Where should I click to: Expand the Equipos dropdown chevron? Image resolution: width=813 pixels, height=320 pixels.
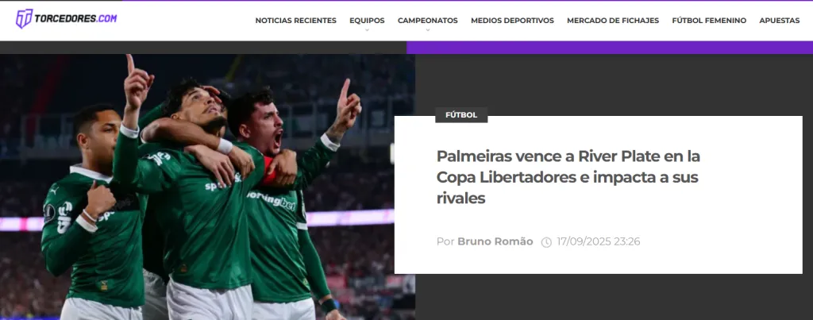pyautogui.click(x=367, y=30)
